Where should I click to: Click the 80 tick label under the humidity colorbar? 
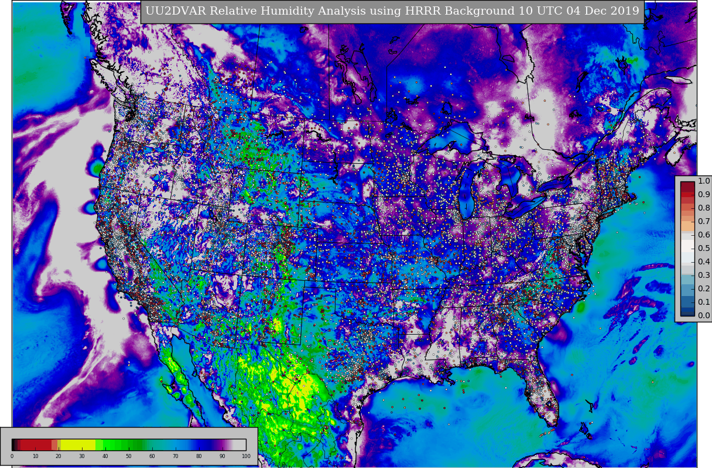199,456
